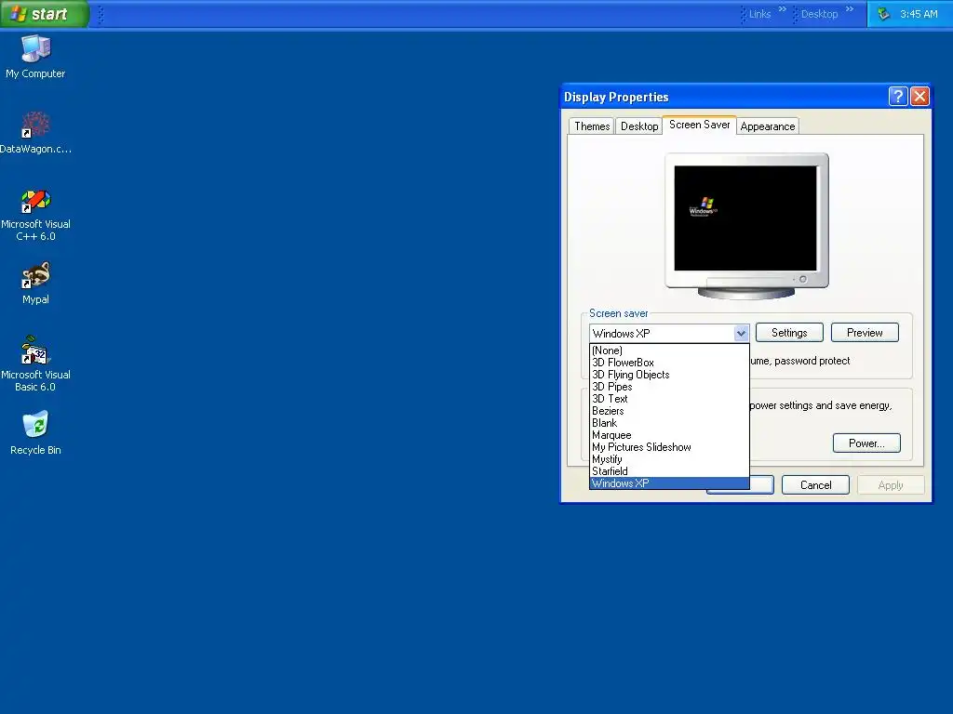Open the Power settings button
Viewport: 953px width, 714px height.
(866, 443)
